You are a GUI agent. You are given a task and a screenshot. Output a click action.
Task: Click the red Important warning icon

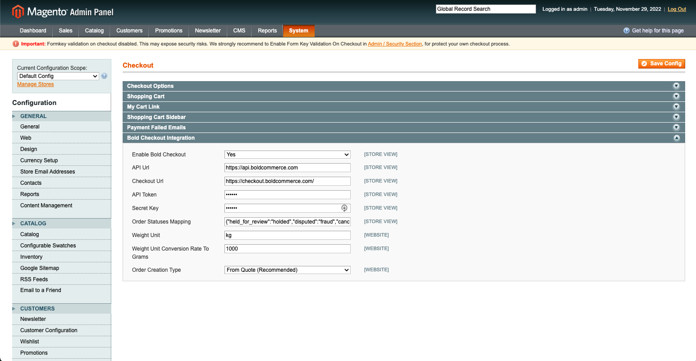pos(16,44)
